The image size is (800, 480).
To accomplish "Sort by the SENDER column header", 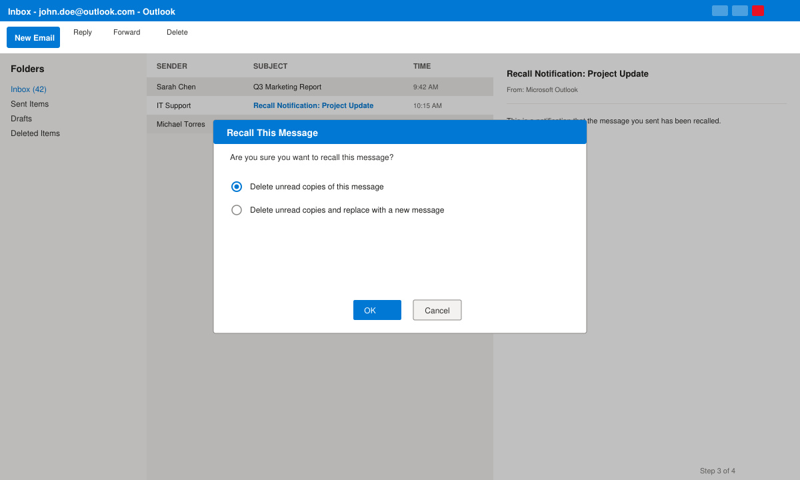I will coord(172,66).
